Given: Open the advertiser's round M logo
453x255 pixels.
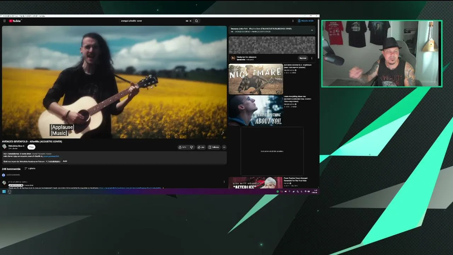Looking at the screenshot, I should click(x=233, y=58).
